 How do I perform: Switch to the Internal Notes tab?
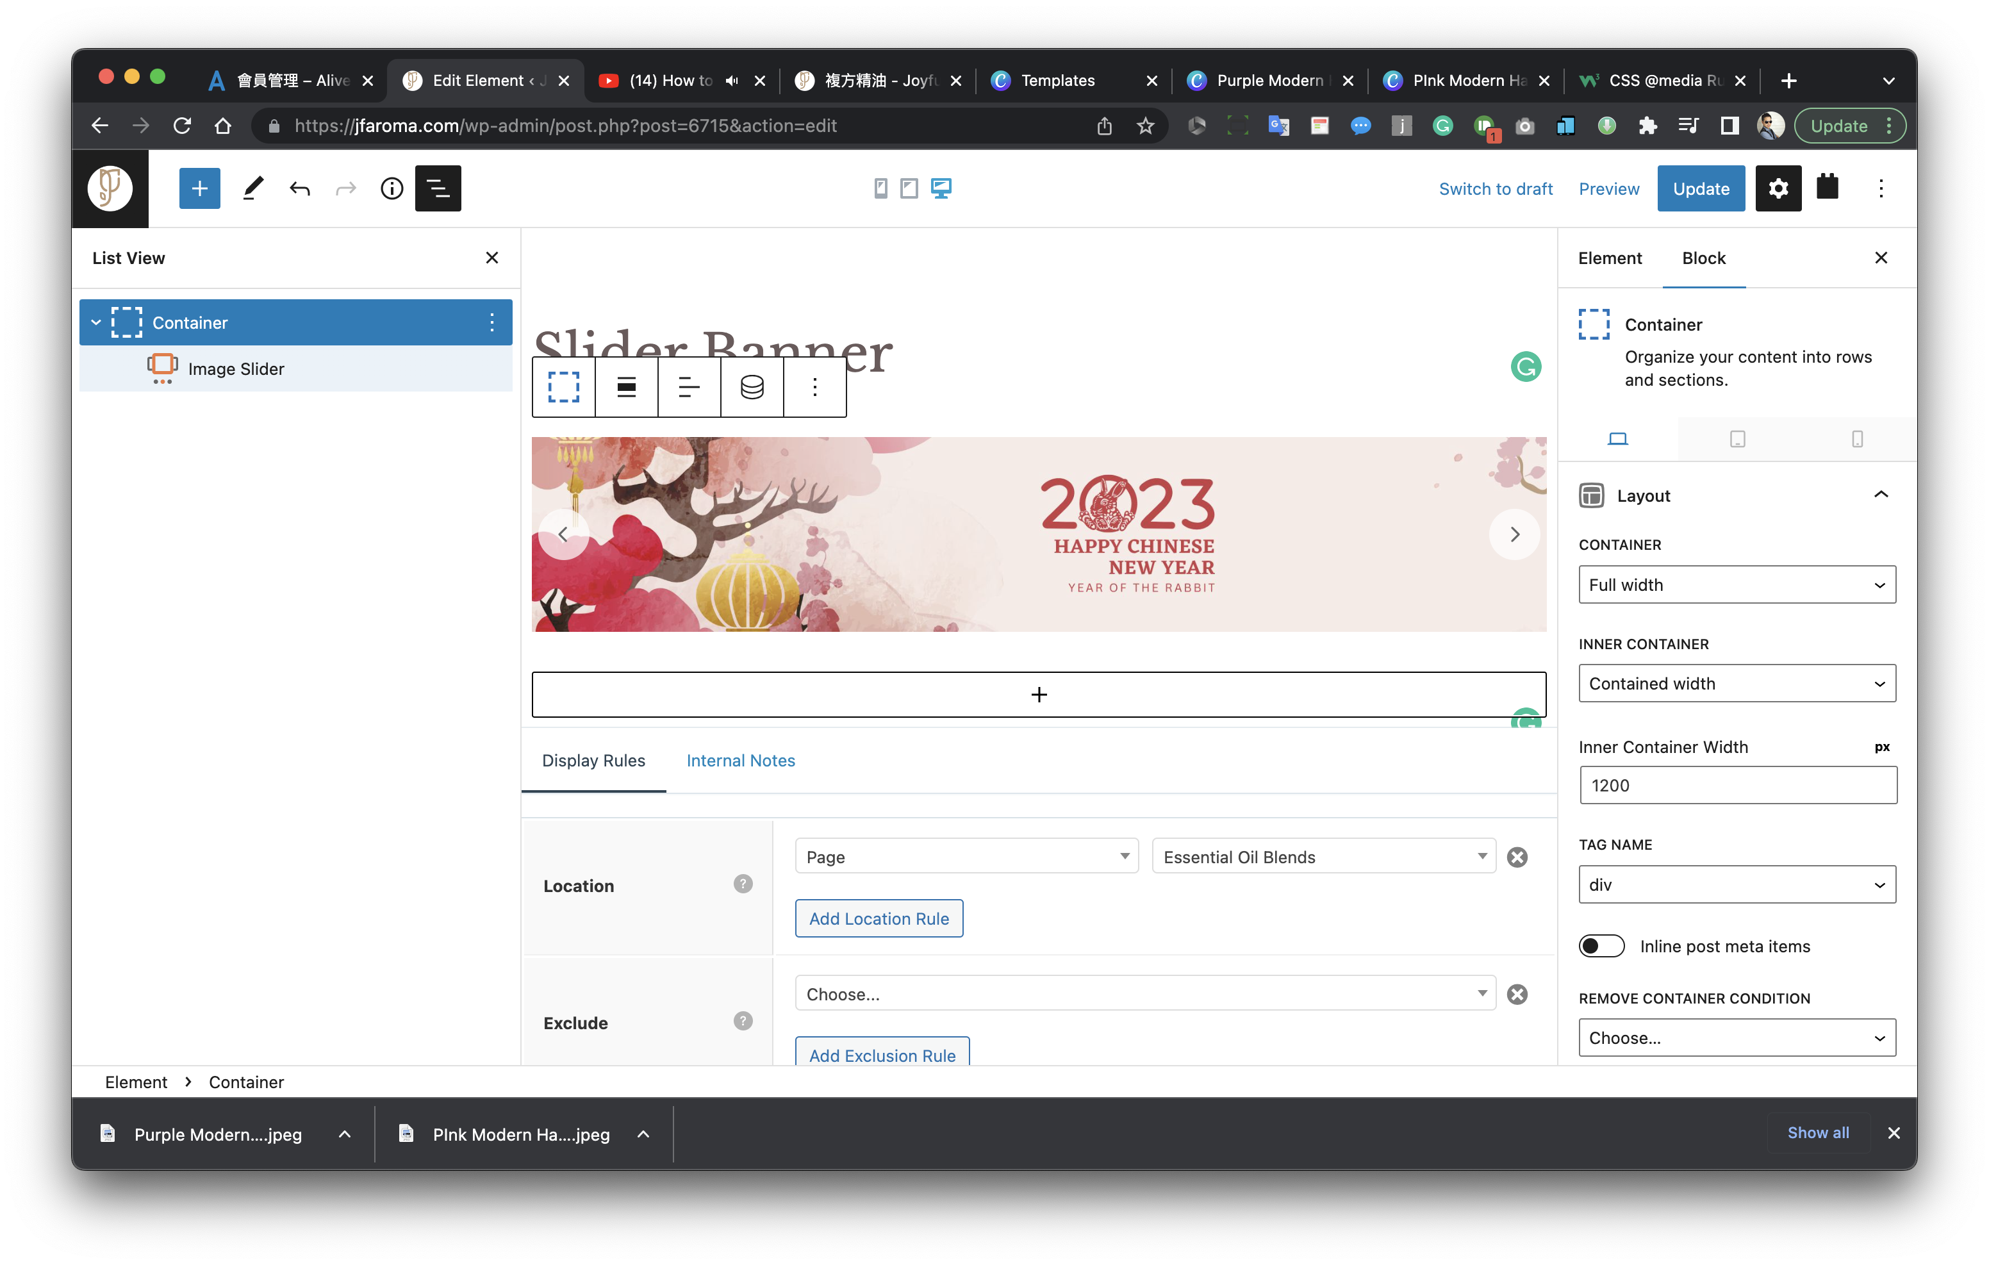741,759
